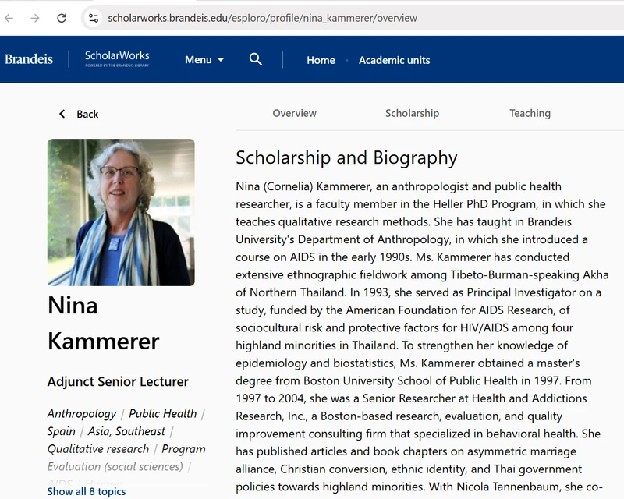624x499 pixels.
Task: Switch to the Teaching tab
Action: tap(530, 113)
